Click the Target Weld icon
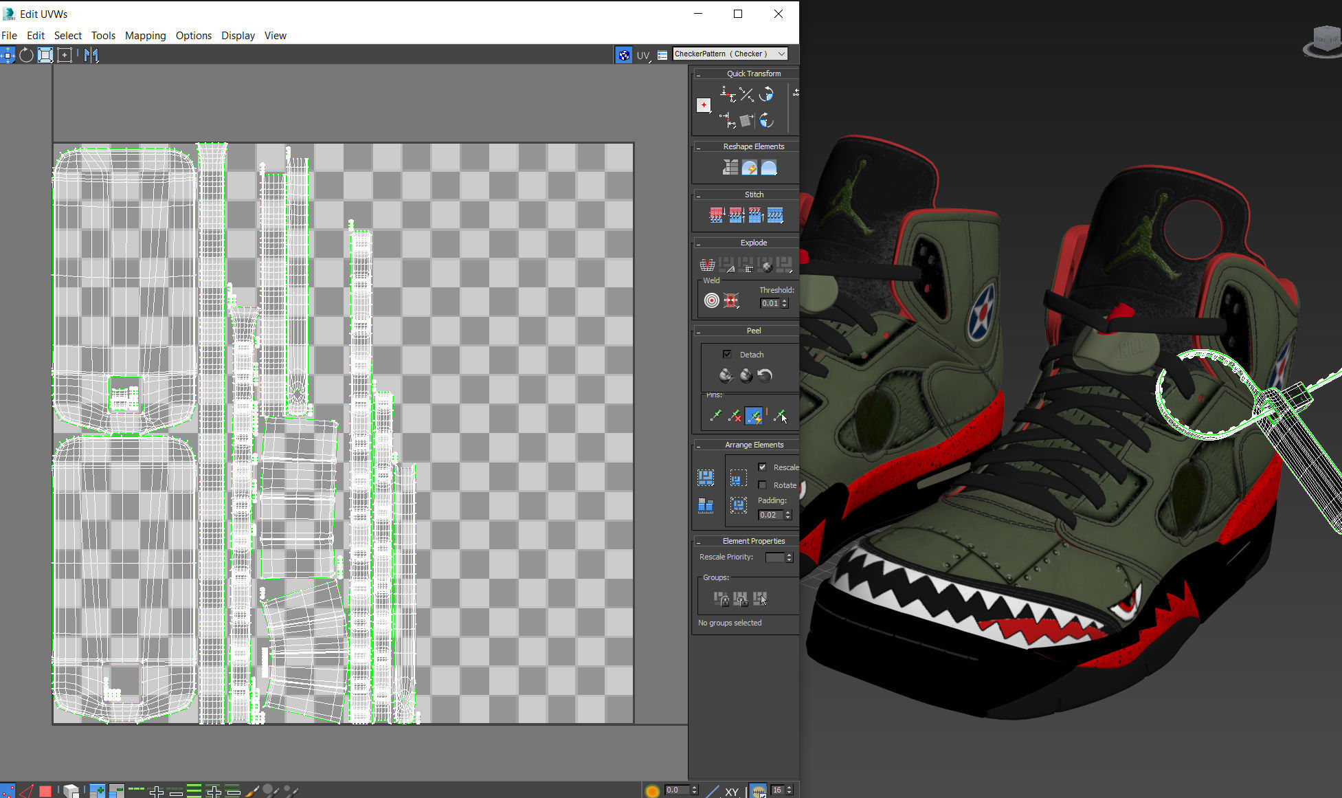Image resolution: width=1342 pixels, height=798 pixels. (711, 300)
